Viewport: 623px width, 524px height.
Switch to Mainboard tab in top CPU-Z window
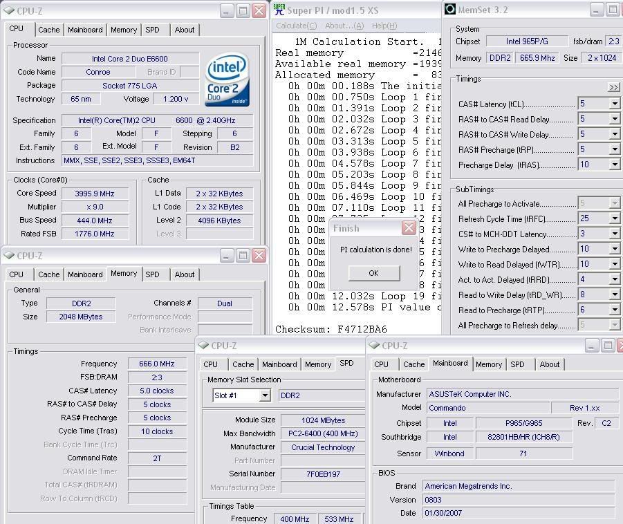pos(85,30)
